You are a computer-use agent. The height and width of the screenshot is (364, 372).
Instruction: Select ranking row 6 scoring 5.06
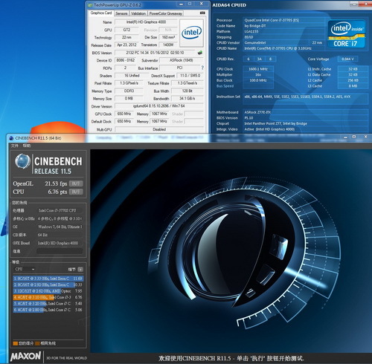[48, 310]
